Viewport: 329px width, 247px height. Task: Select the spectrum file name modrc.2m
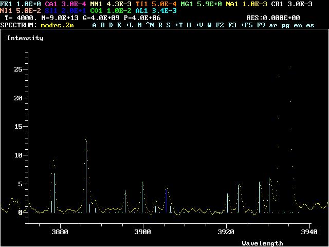click(57, 25)
